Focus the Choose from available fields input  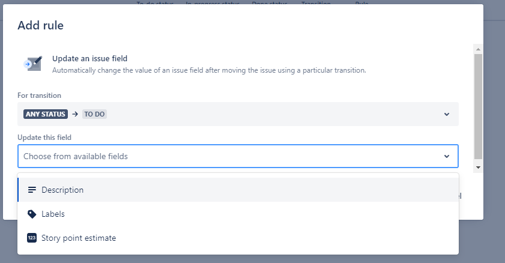pyautogui.click(x=238, y=156)
